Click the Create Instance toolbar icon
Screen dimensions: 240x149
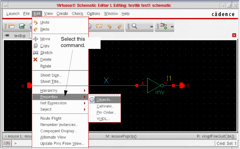pos(164,26)
